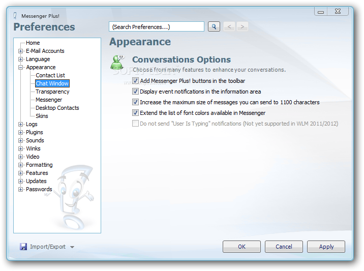Toggle Add Messenger Plus! buttons in toolbar
This screenshot has height=271, width=364.
135,81
